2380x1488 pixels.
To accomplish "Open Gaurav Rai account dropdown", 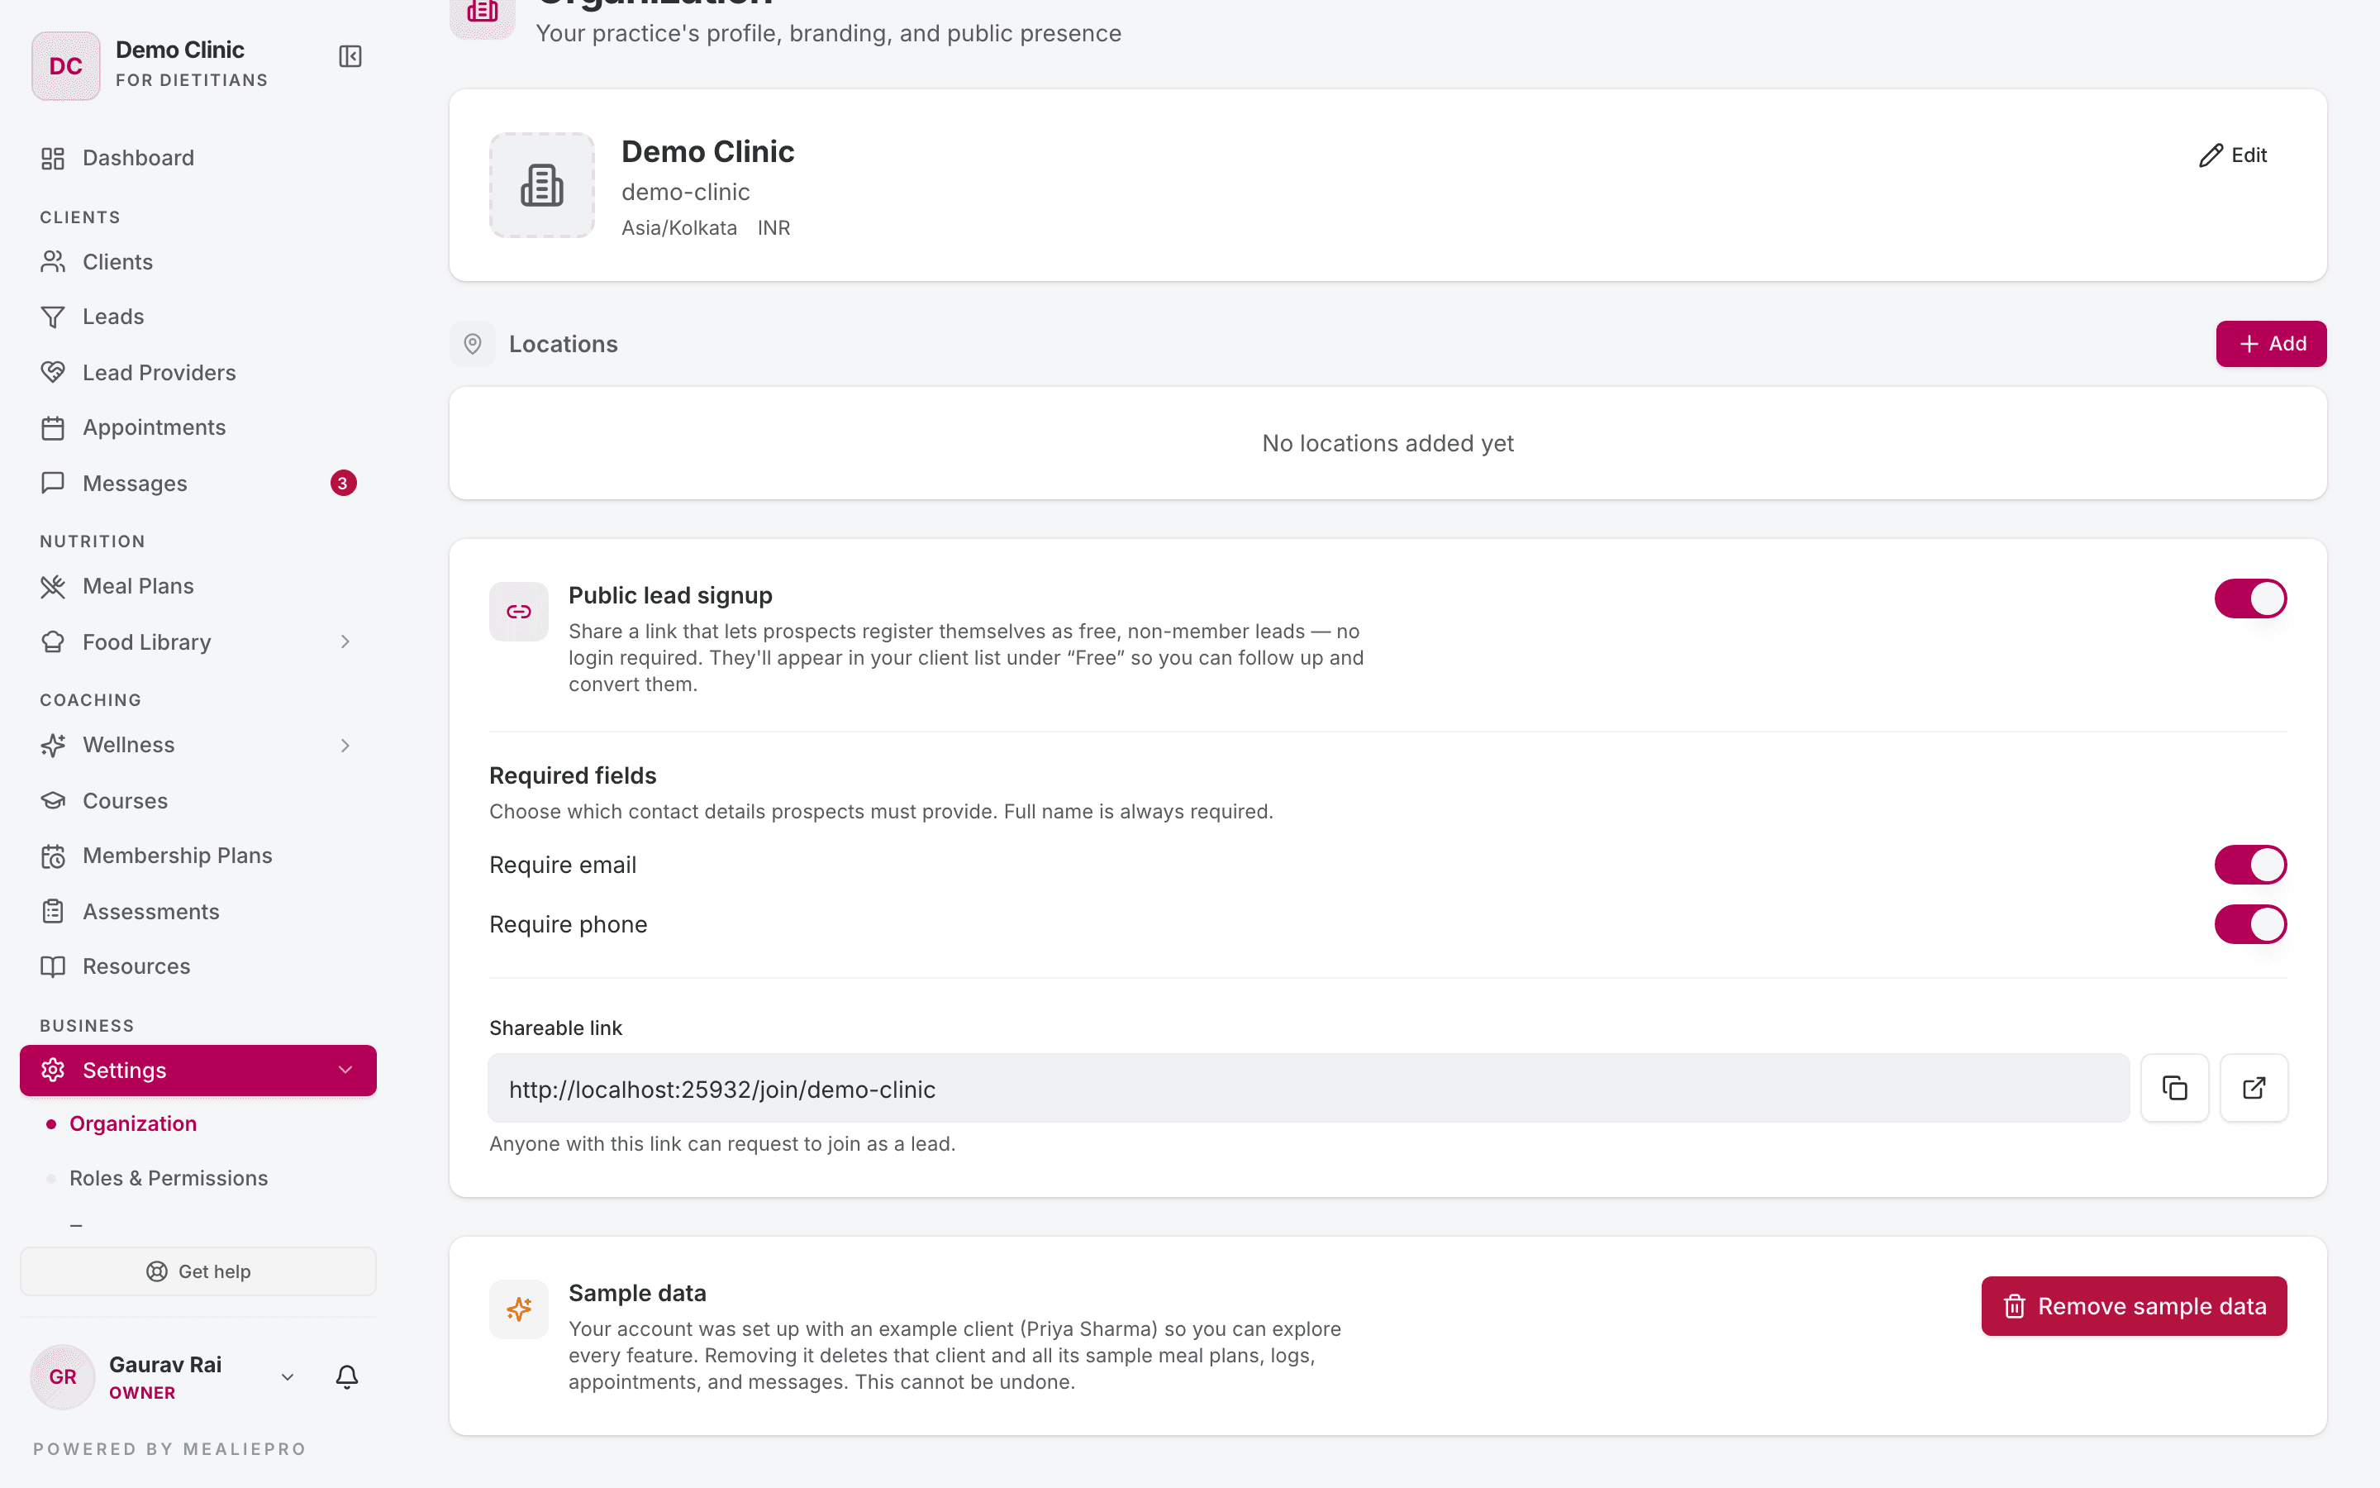I will tap(288, 1376).
